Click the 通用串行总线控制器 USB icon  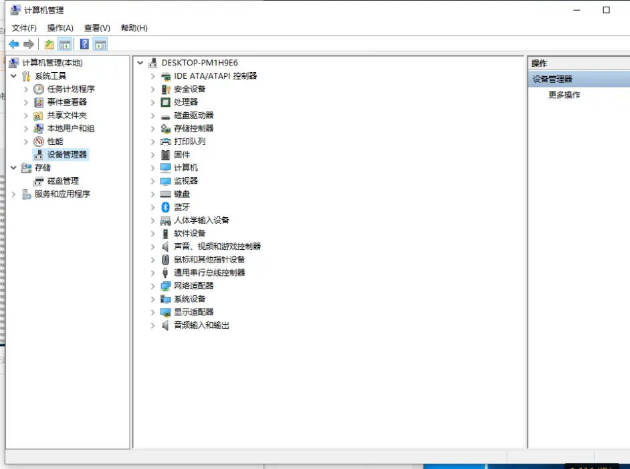pos(165,273)
